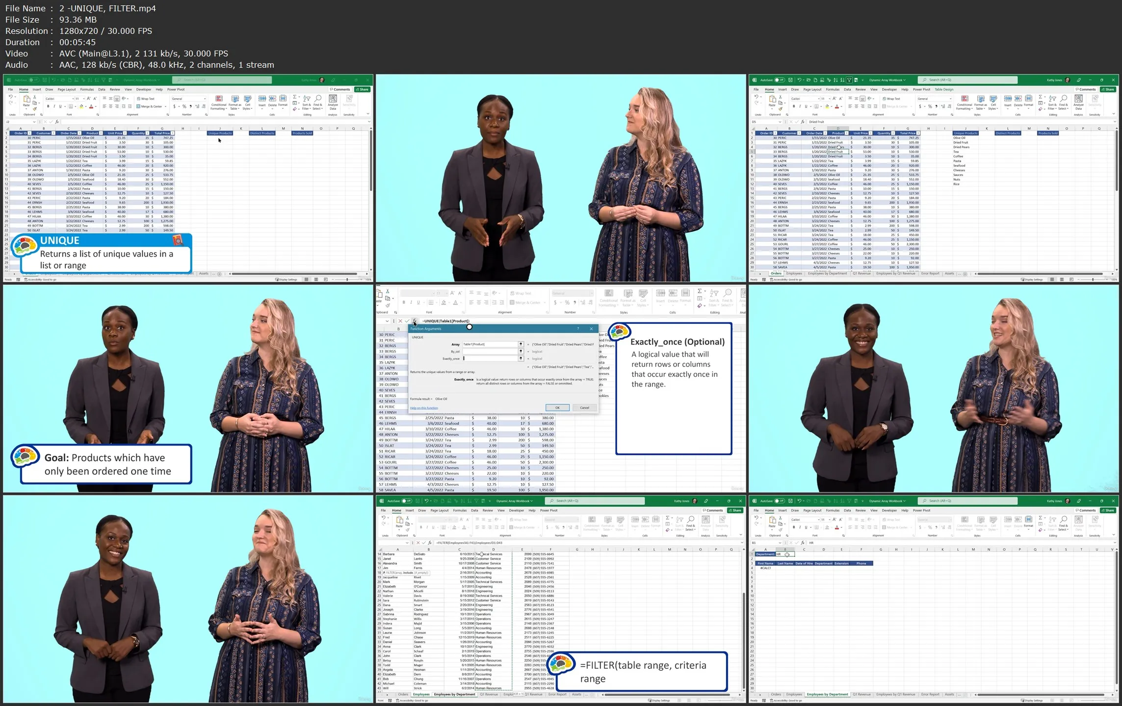Image resolution: width=1122 pixels, height=706 pixels.
Task: Click Save icon in the Table Design frame
Action: click(791, 80)
